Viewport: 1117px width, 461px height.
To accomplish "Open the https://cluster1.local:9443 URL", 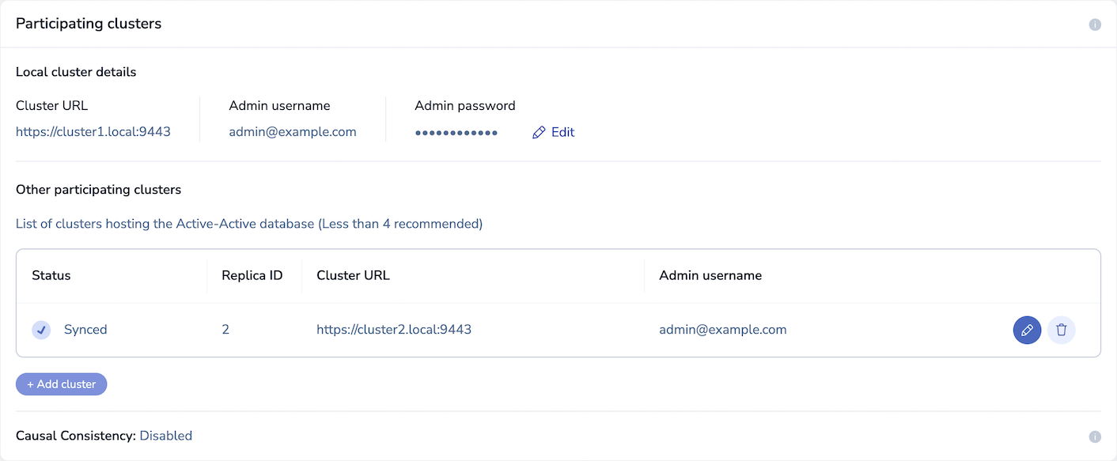I will (93, 132).
